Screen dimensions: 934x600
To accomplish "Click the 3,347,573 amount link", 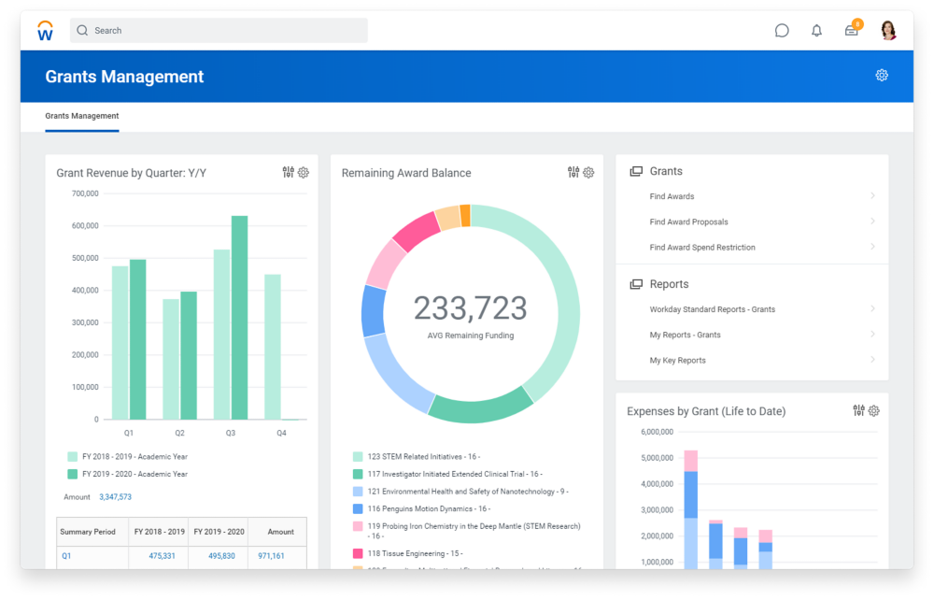I will coord(115,497).
